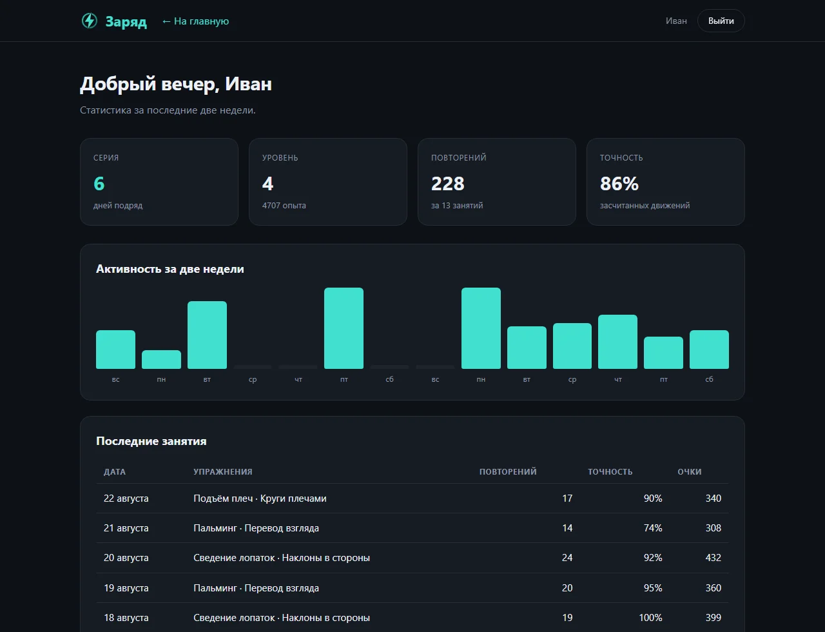Click the subtitle Статистика за последние две недели
Image resolution: width=825 pixels, height=632 pixels.
click(x=168, y=110)
